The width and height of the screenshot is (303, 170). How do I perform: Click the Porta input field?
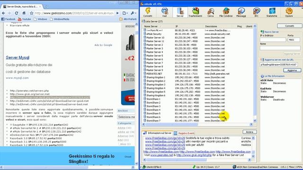click(294, 40)
